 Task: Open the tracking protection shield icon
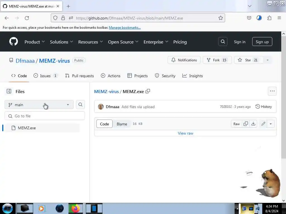pyautogui.click(x=55, y=18)
